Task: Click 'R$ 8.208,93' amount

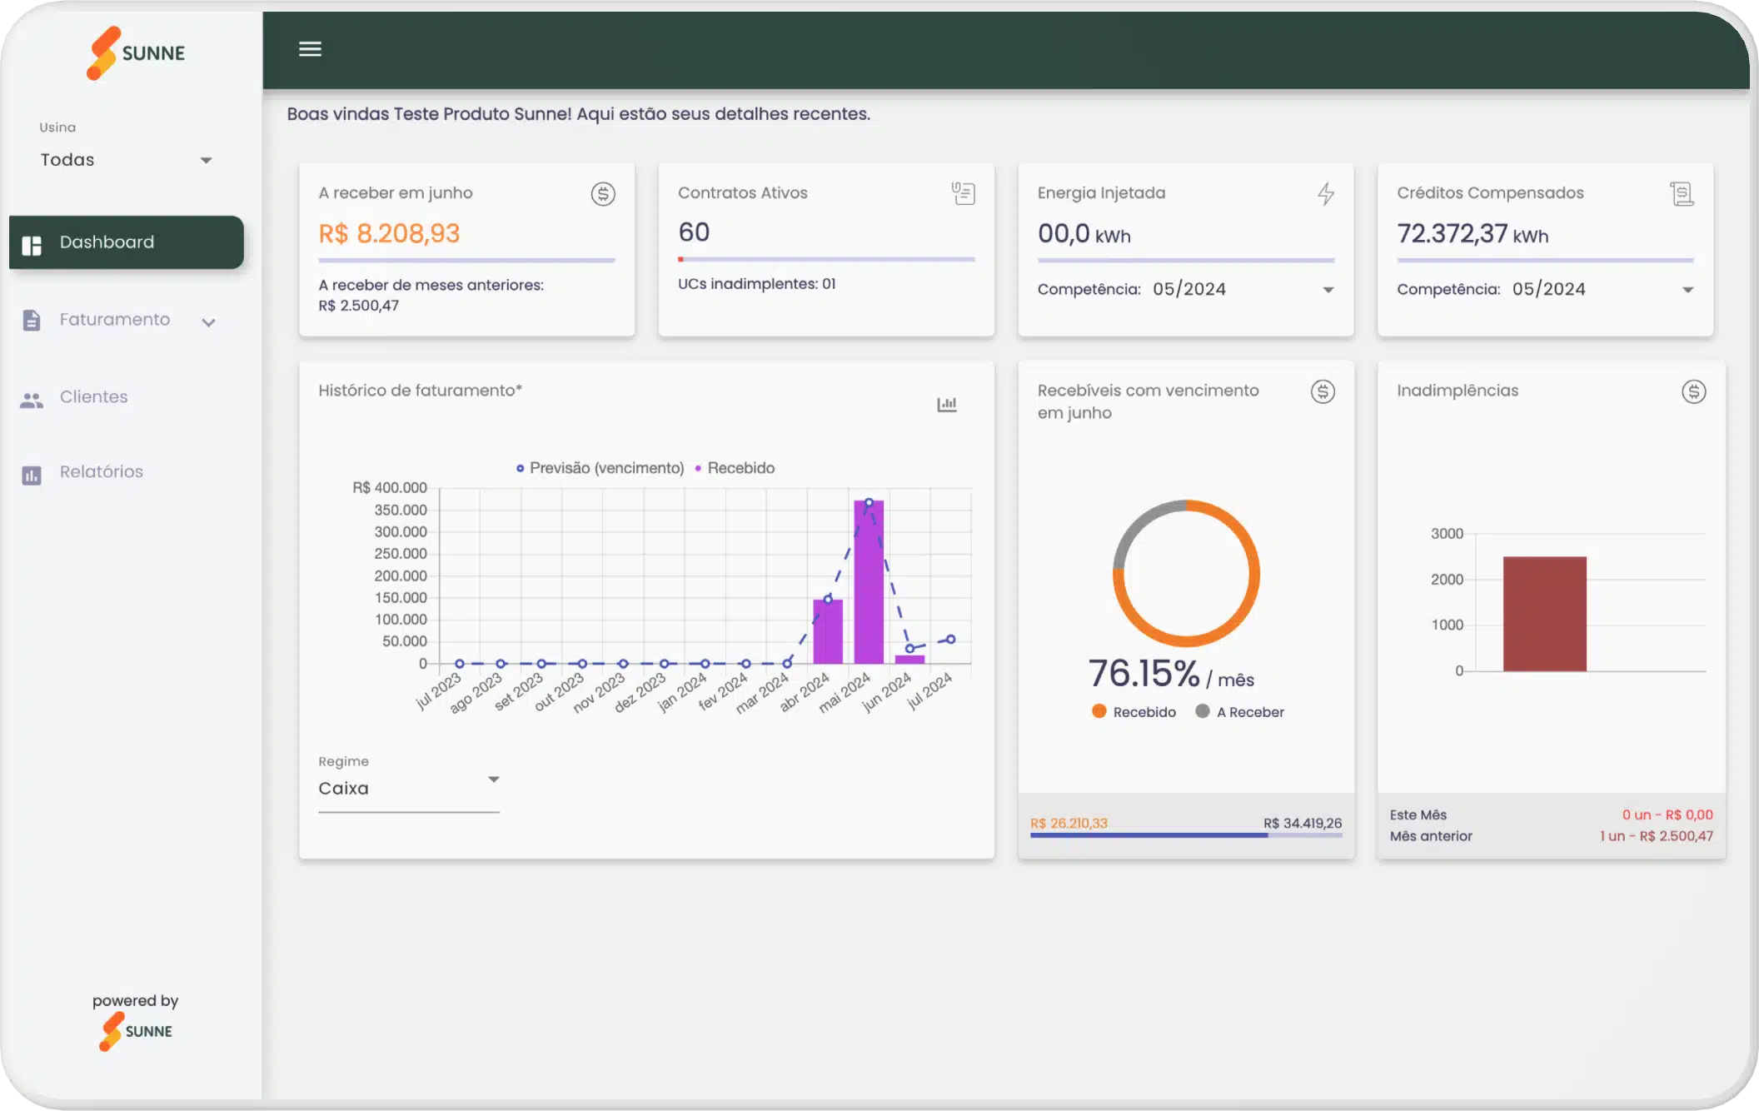Action: (x=389, y=234)
